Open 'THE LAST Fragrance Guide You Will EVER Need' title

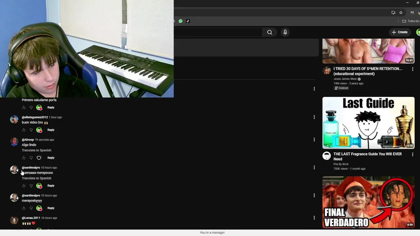(367, 156)
